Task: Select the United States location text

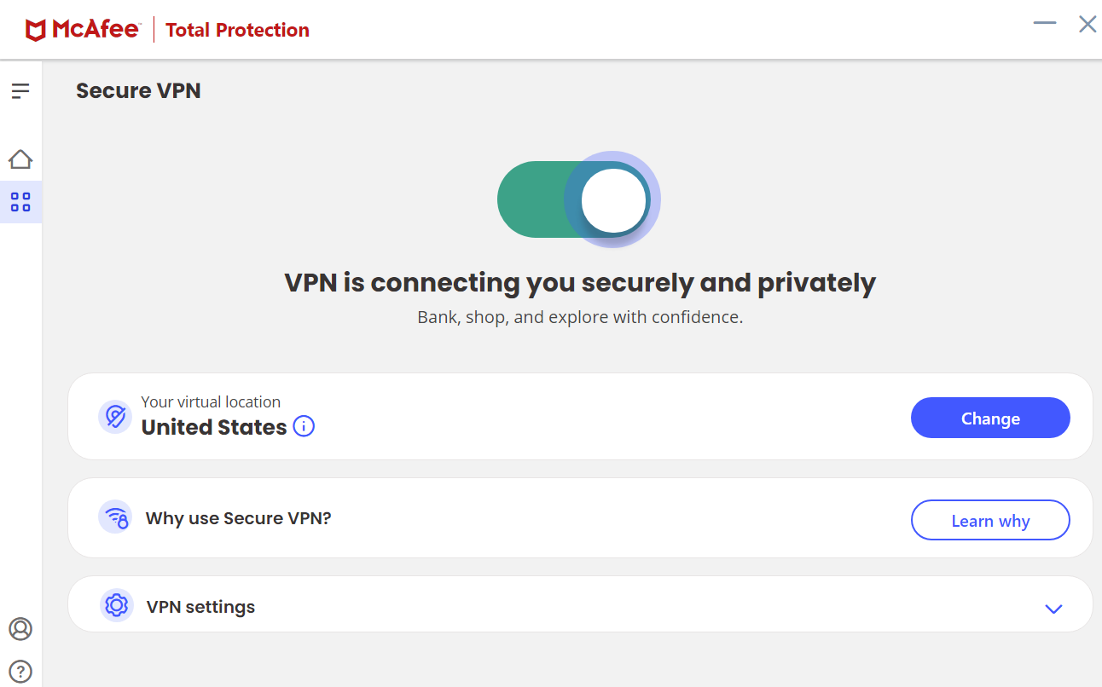Action: [x=214, y=427]
